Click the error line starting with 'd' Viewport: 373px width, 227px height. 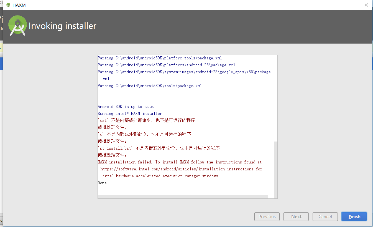pyautogui.click(x=144, y=134)
